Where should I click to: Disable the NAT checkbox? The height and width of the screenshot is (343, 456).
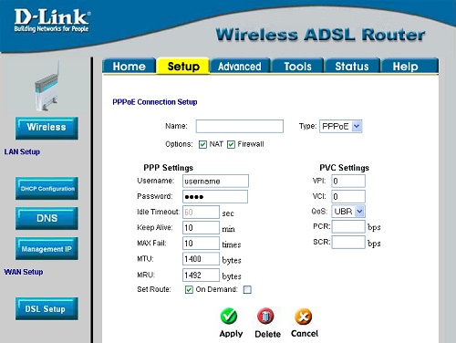point(202,144)
